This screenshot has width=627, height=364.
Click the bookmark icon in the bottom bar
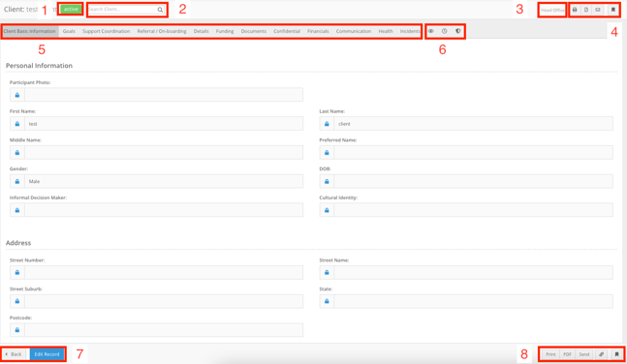coord(616,354)
